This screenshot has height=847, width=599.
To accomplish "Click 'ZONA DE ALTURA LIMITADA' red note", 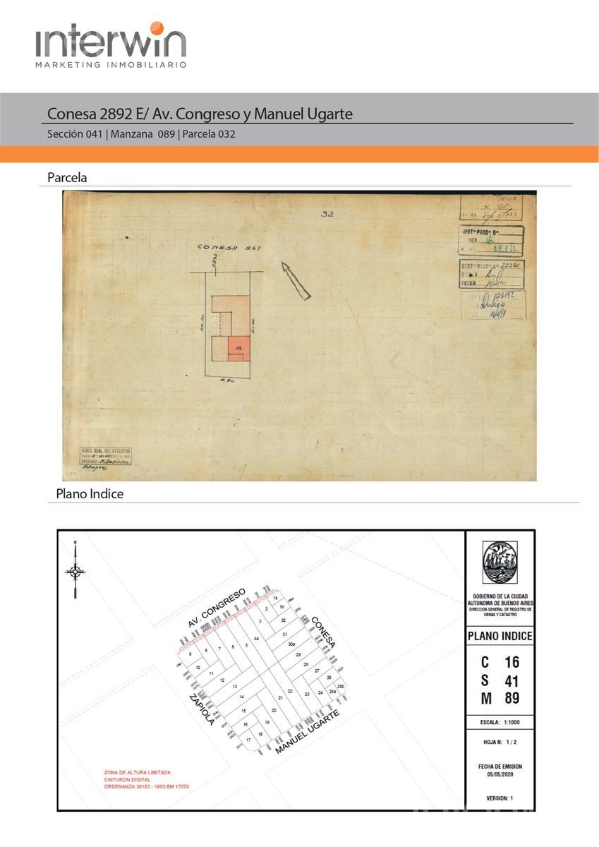I will point(137,772).
